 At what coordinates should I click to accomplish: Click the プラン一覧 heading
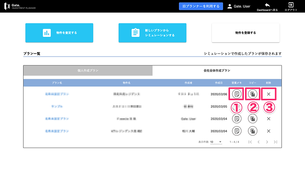[32, 53]
